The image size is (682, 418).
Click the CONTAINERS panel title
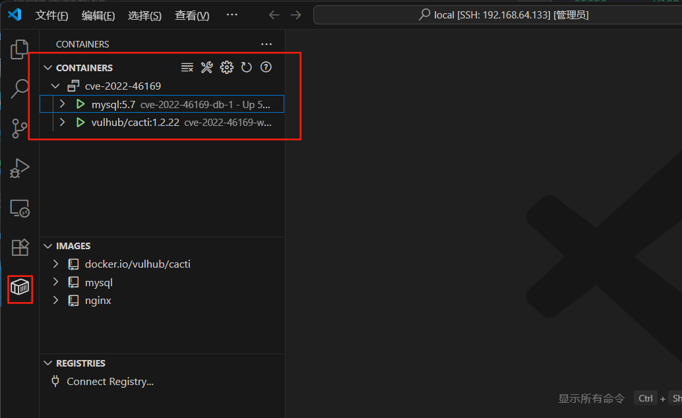click(x=82, y=44)
